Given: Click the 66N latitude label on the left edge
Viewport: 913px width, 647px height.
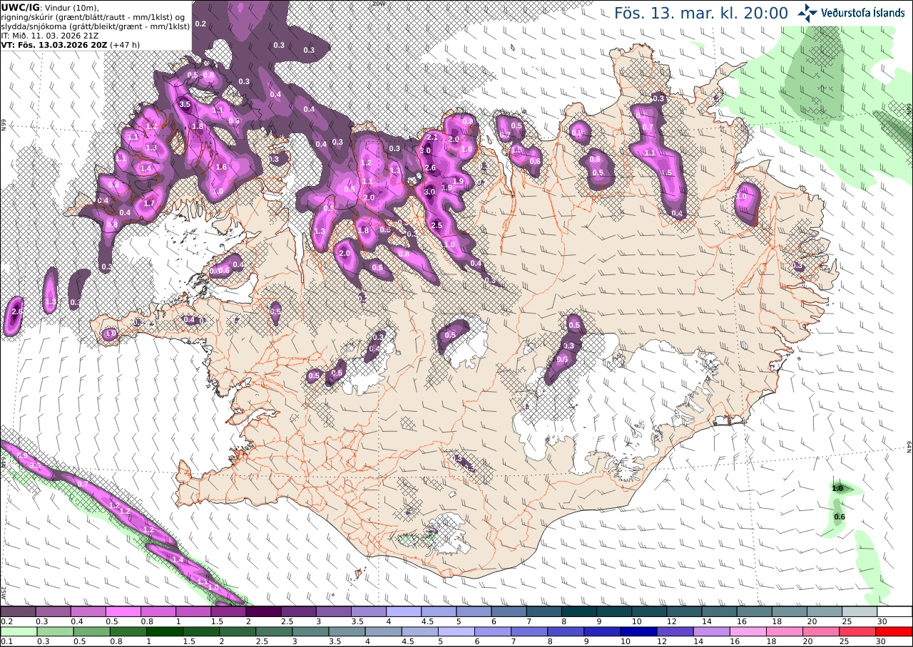Looking at the screenshot, I should tap(3, 125).
